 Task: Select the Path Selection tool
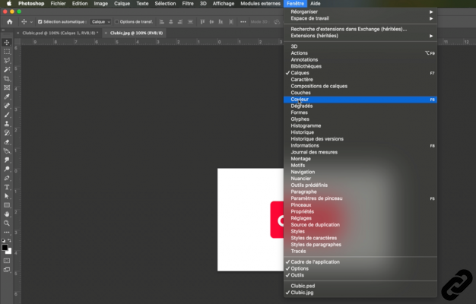[7, 196]
